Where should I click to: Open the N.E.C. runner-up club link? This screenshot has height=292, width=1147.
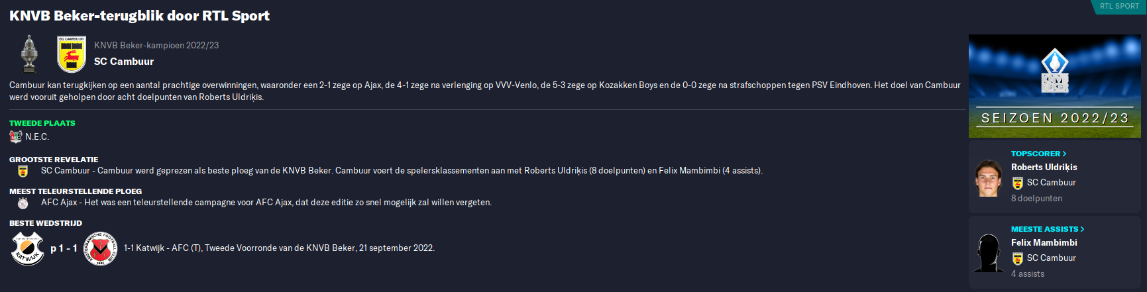point(37,136)
